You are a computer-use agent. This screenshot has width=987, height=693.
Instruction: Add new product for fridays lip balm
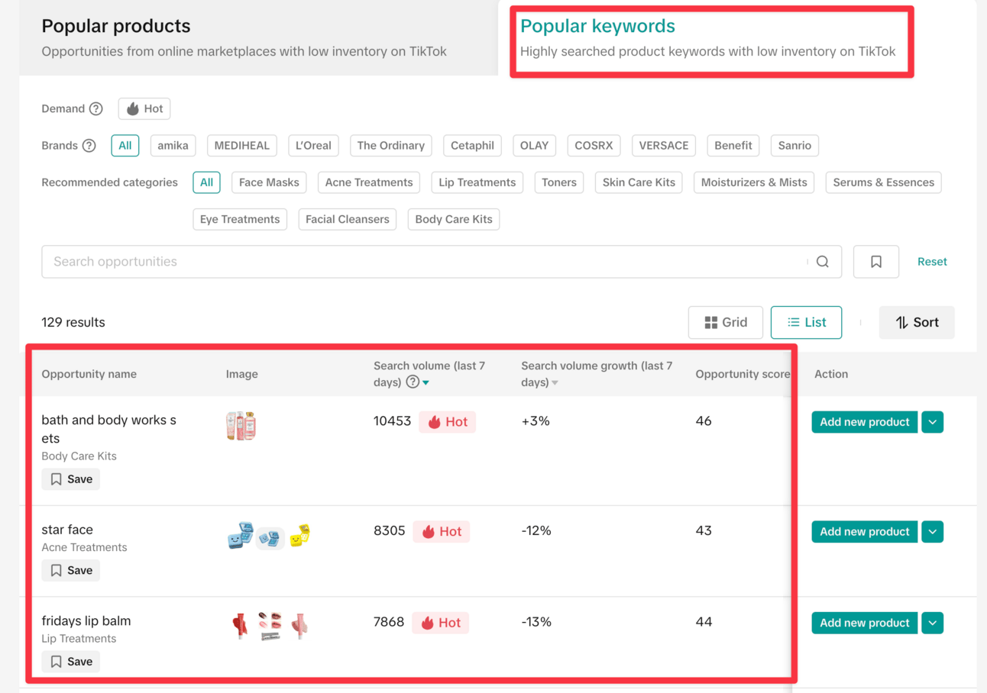pyautogui.click(x=865, y=623)
